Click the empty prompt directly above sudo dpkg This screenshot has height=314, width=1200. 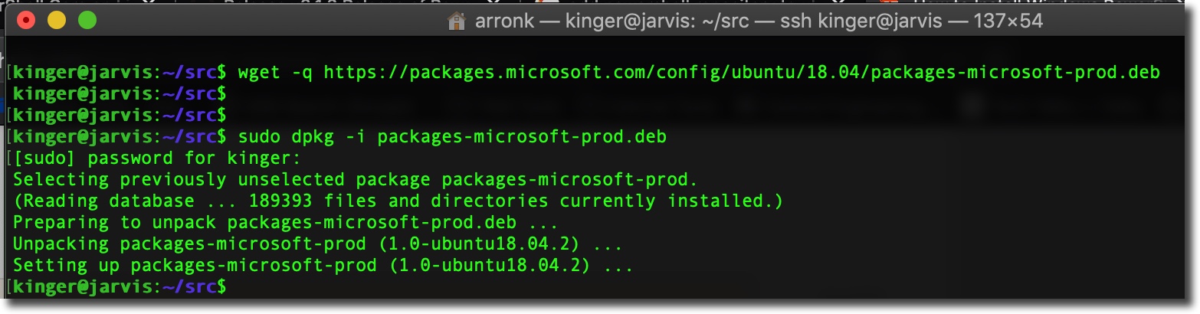point(120,116)
